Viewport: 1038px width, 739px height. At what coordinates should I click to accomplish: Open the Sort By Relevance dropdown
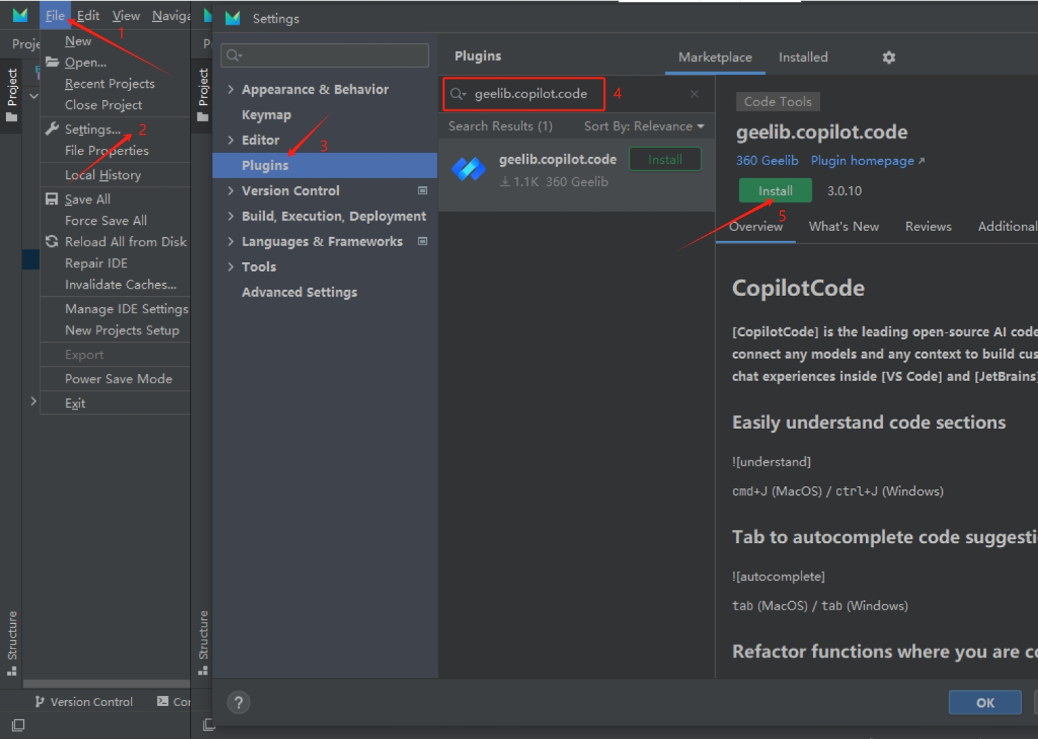643,126
